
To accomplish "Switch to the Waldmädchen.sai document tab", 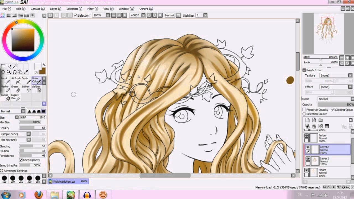I will [x=68, y=182].
